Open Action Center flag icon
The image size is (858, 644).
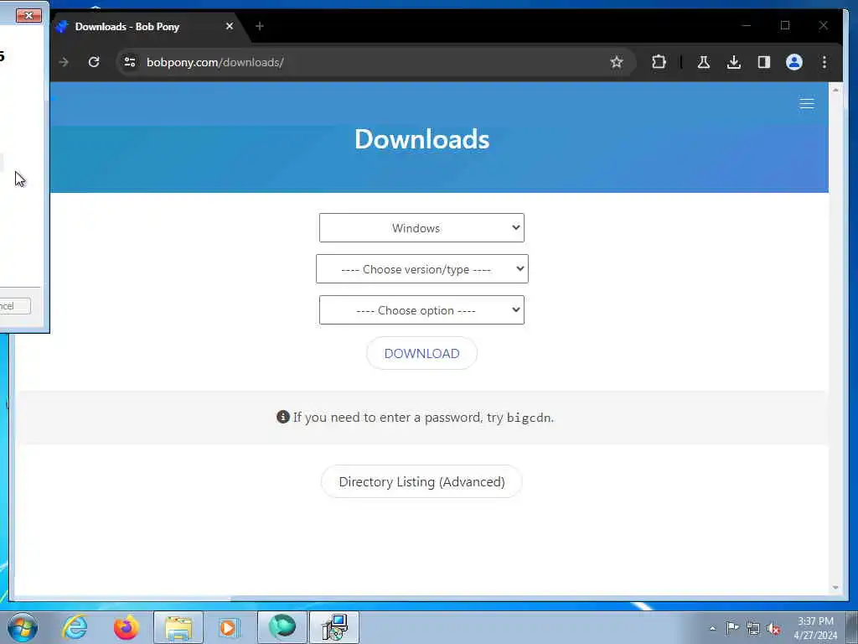click(x=732, y=627)
